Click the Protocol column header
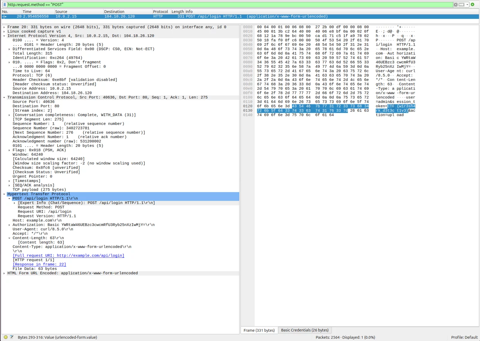Screen dimensions: 480x341 pos(160,12)
